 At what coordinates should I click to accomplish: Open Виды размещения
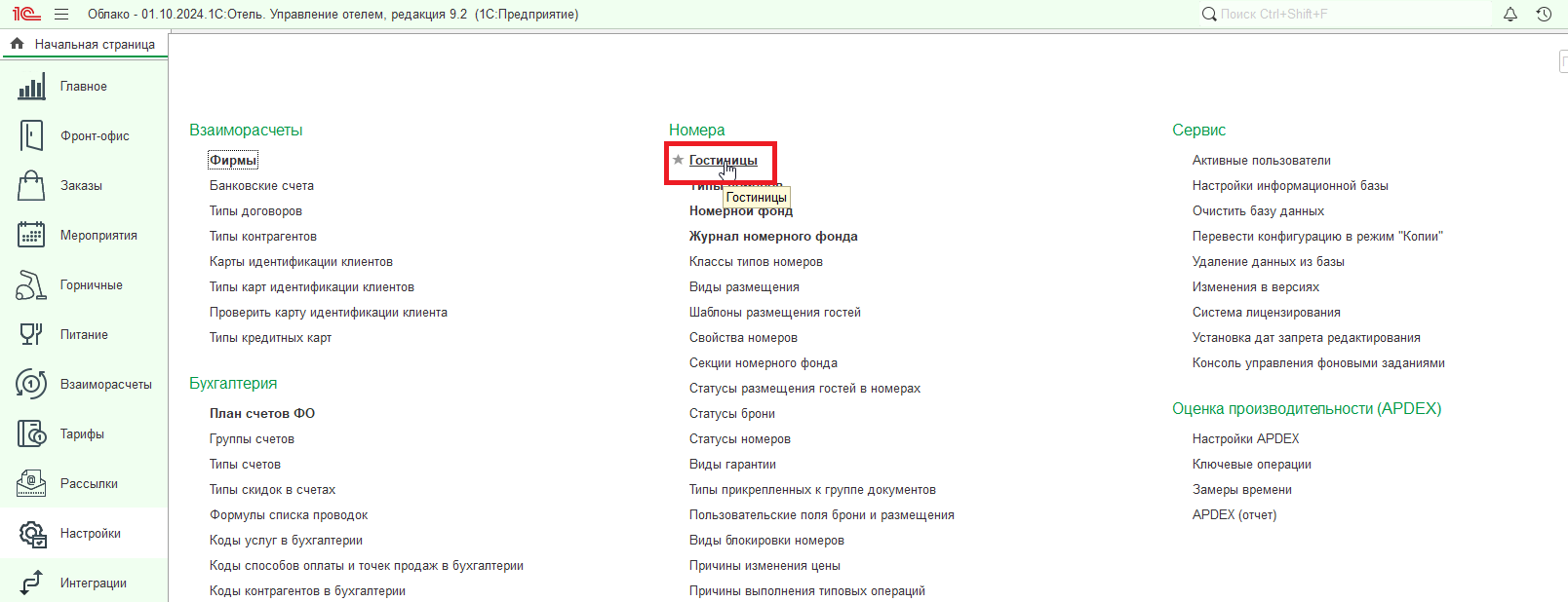pos(744,287)
